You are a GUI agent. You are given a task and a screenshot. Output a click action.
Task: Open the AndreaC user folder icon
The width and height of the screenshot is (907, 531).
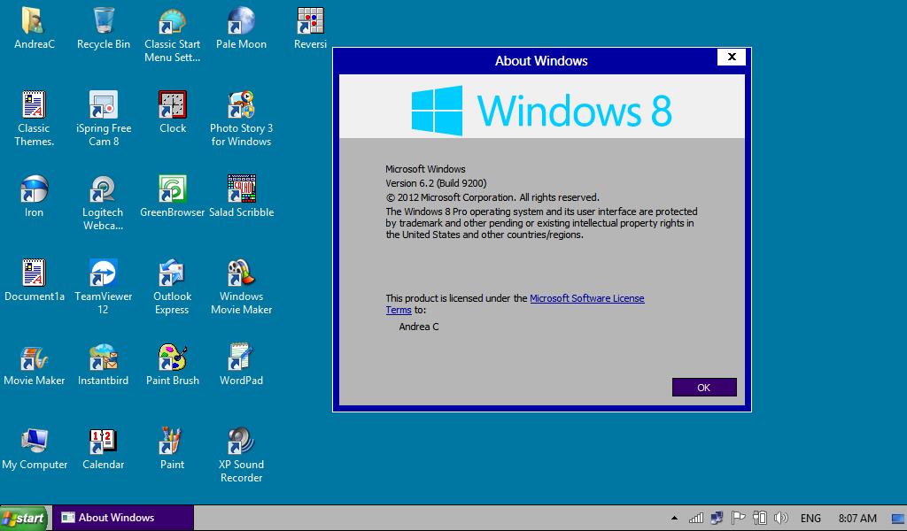point(35,21)
